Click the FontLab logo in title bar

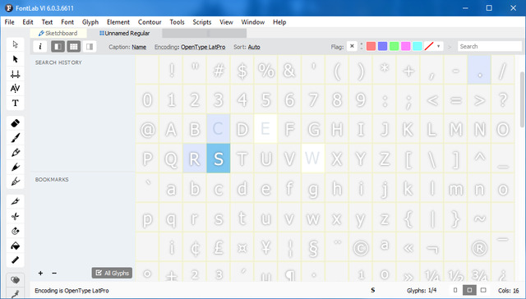coord(9,8)
